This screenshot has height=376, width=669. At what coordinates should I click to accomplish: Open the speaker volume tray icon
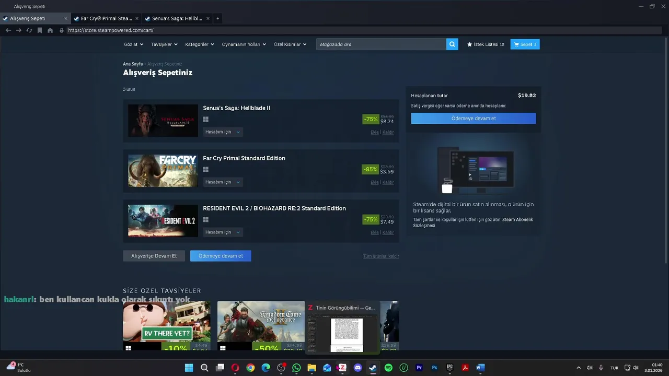636,368
